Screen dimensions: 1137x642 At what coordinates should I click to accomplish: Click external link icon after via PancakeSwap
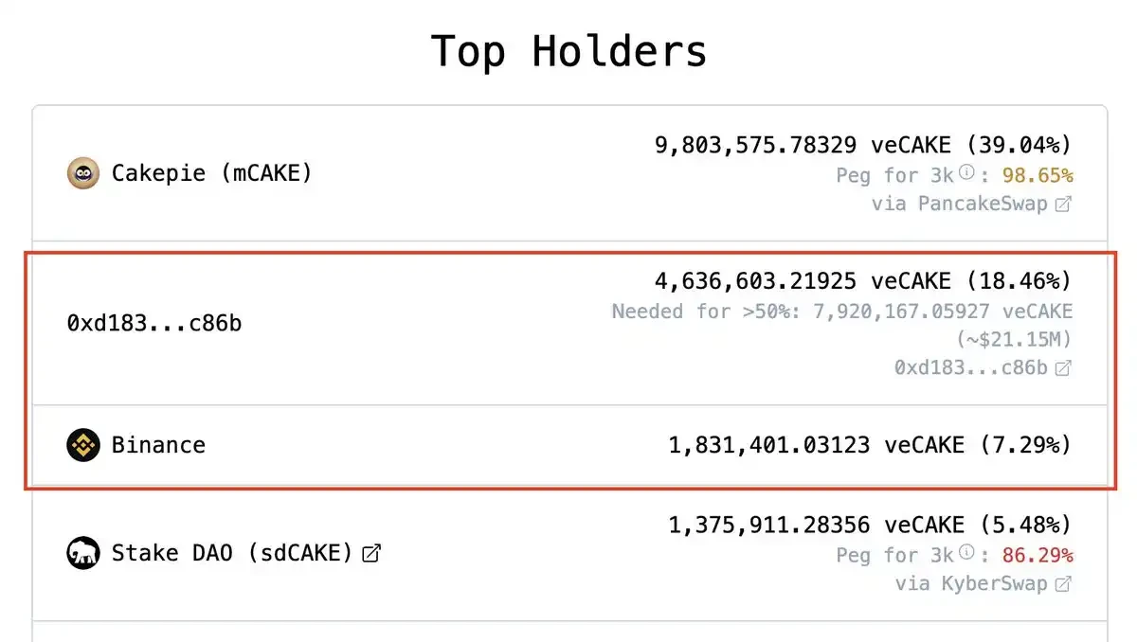point(1063,204)
